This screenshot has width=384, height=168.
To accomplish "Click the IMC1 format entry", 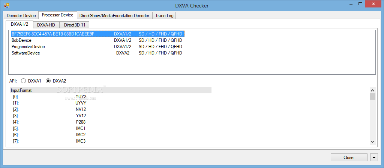I will (x=81, y=128).
